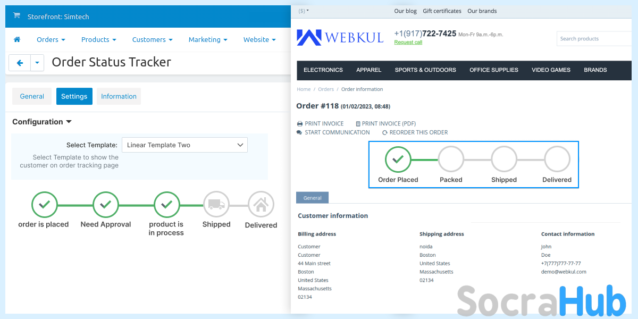Image resolution: width=638 pixels, height=319 pixels.
Task: Open the Orders menu
Action: click(x=51, y=39)
